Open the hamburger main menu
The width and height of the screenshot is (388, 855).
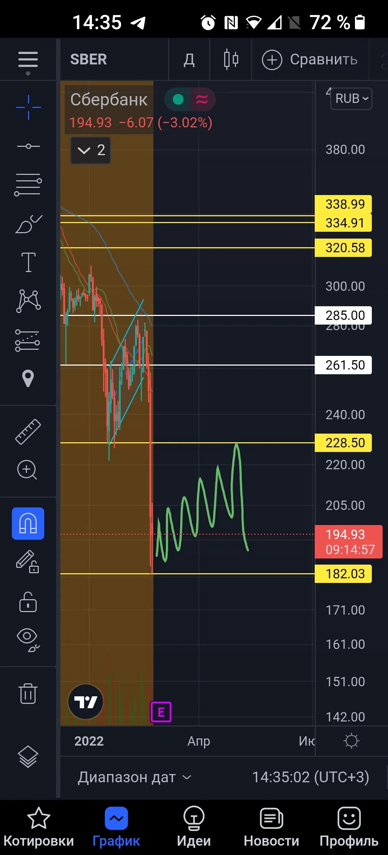28,60
